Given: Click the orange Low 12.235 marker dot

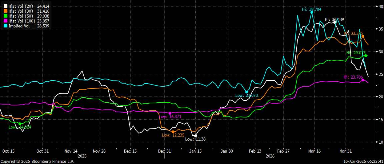Looking at the screenshot, I should click(x=173, y=132).
